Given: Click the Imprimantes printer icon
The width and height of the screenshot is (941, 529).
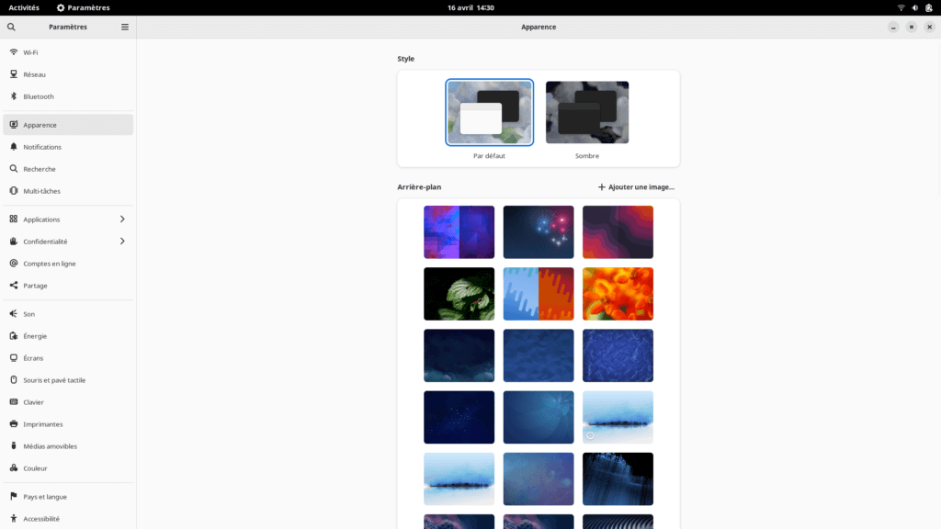Looking at the screenshot, I should (14, 424).
